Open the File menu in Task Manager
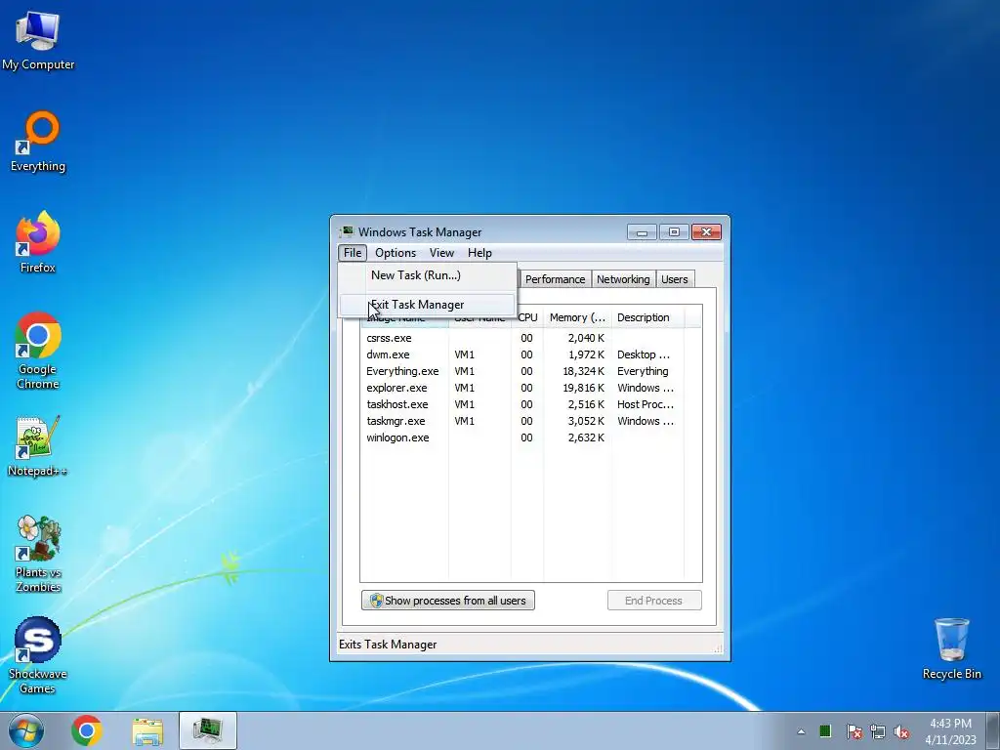Viewport: 1000px width, 750px height. coord(353,253)
